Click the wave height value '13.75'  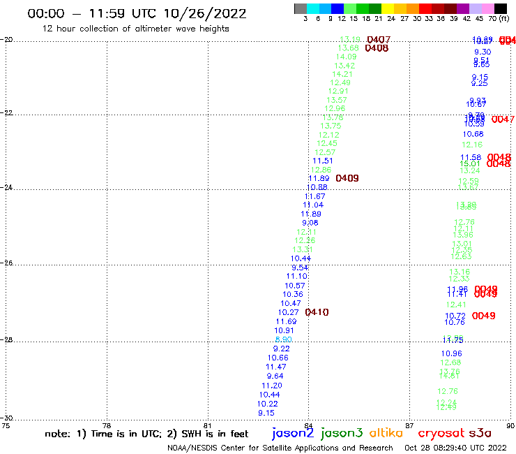coord(331,126)
